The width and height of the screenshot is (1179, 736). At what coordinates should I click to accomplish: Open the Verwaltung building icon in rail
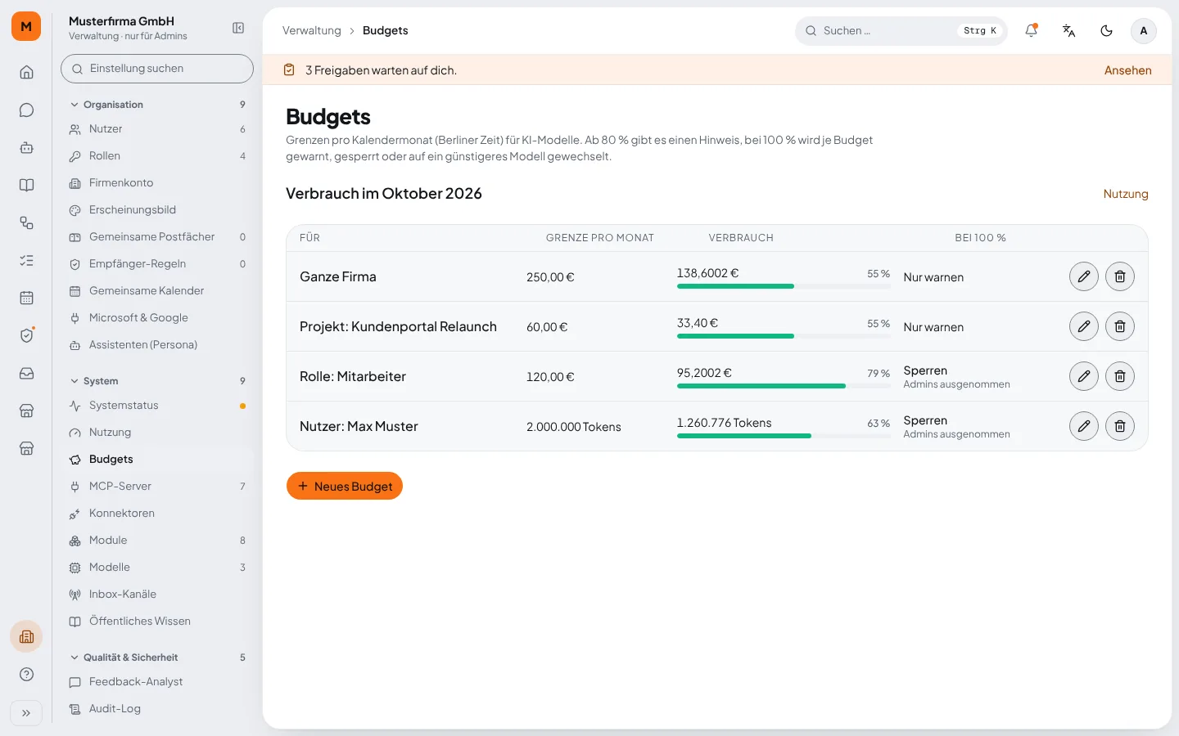26,636
